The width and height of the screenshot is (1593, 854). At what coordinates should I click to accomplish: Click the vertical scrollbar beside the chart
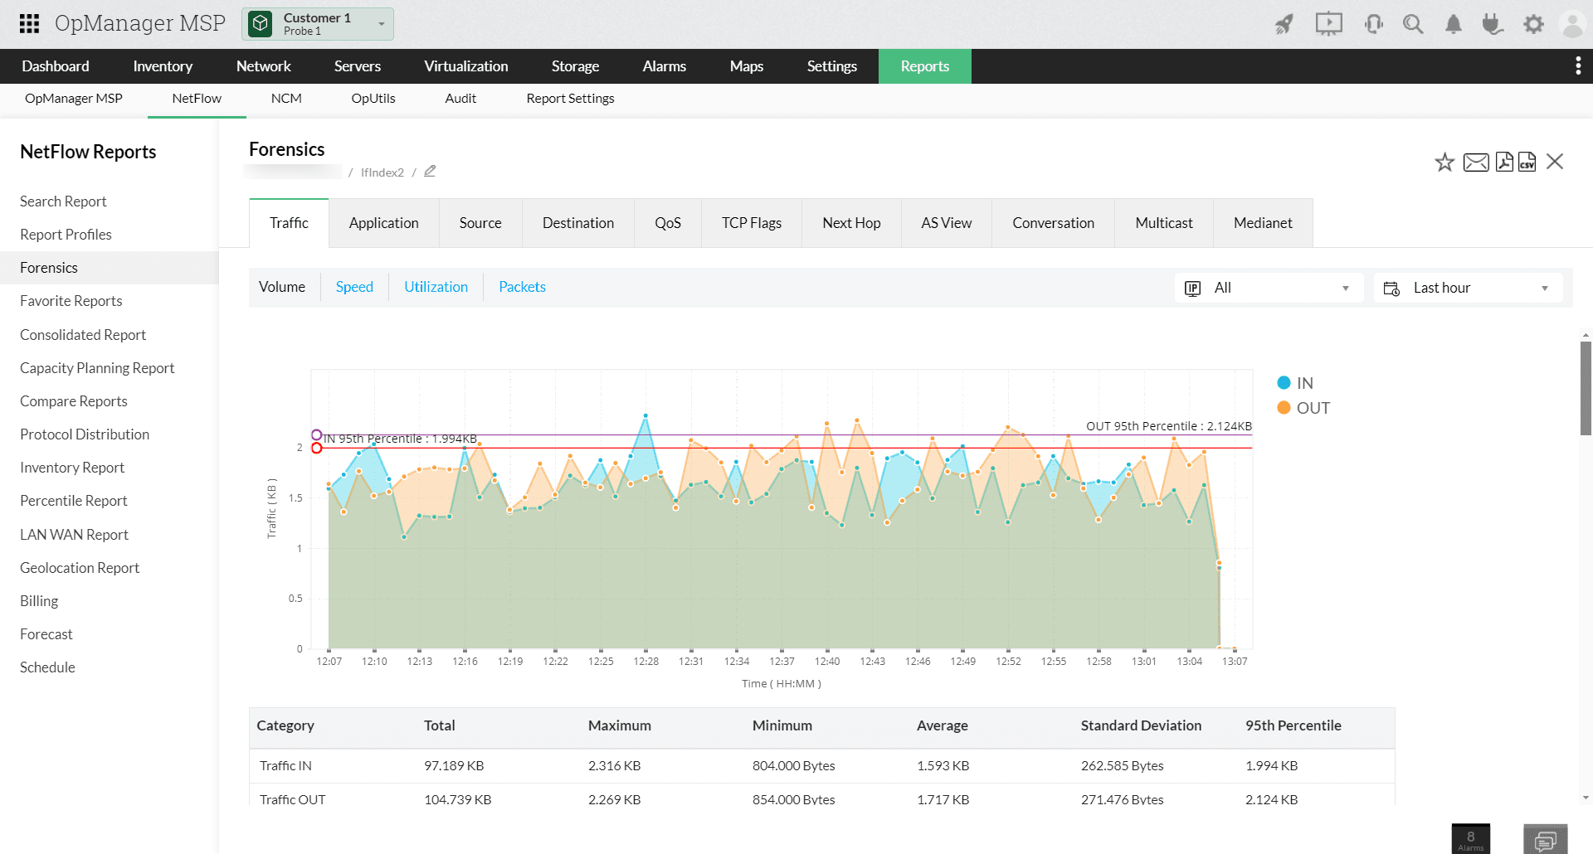pos(1586,387)
